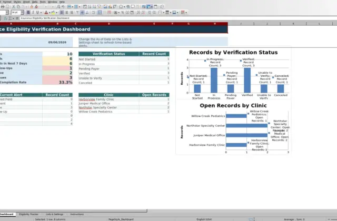Insert hyperlink icon
This screenshot has width=337, height=221.
point(128,7)
